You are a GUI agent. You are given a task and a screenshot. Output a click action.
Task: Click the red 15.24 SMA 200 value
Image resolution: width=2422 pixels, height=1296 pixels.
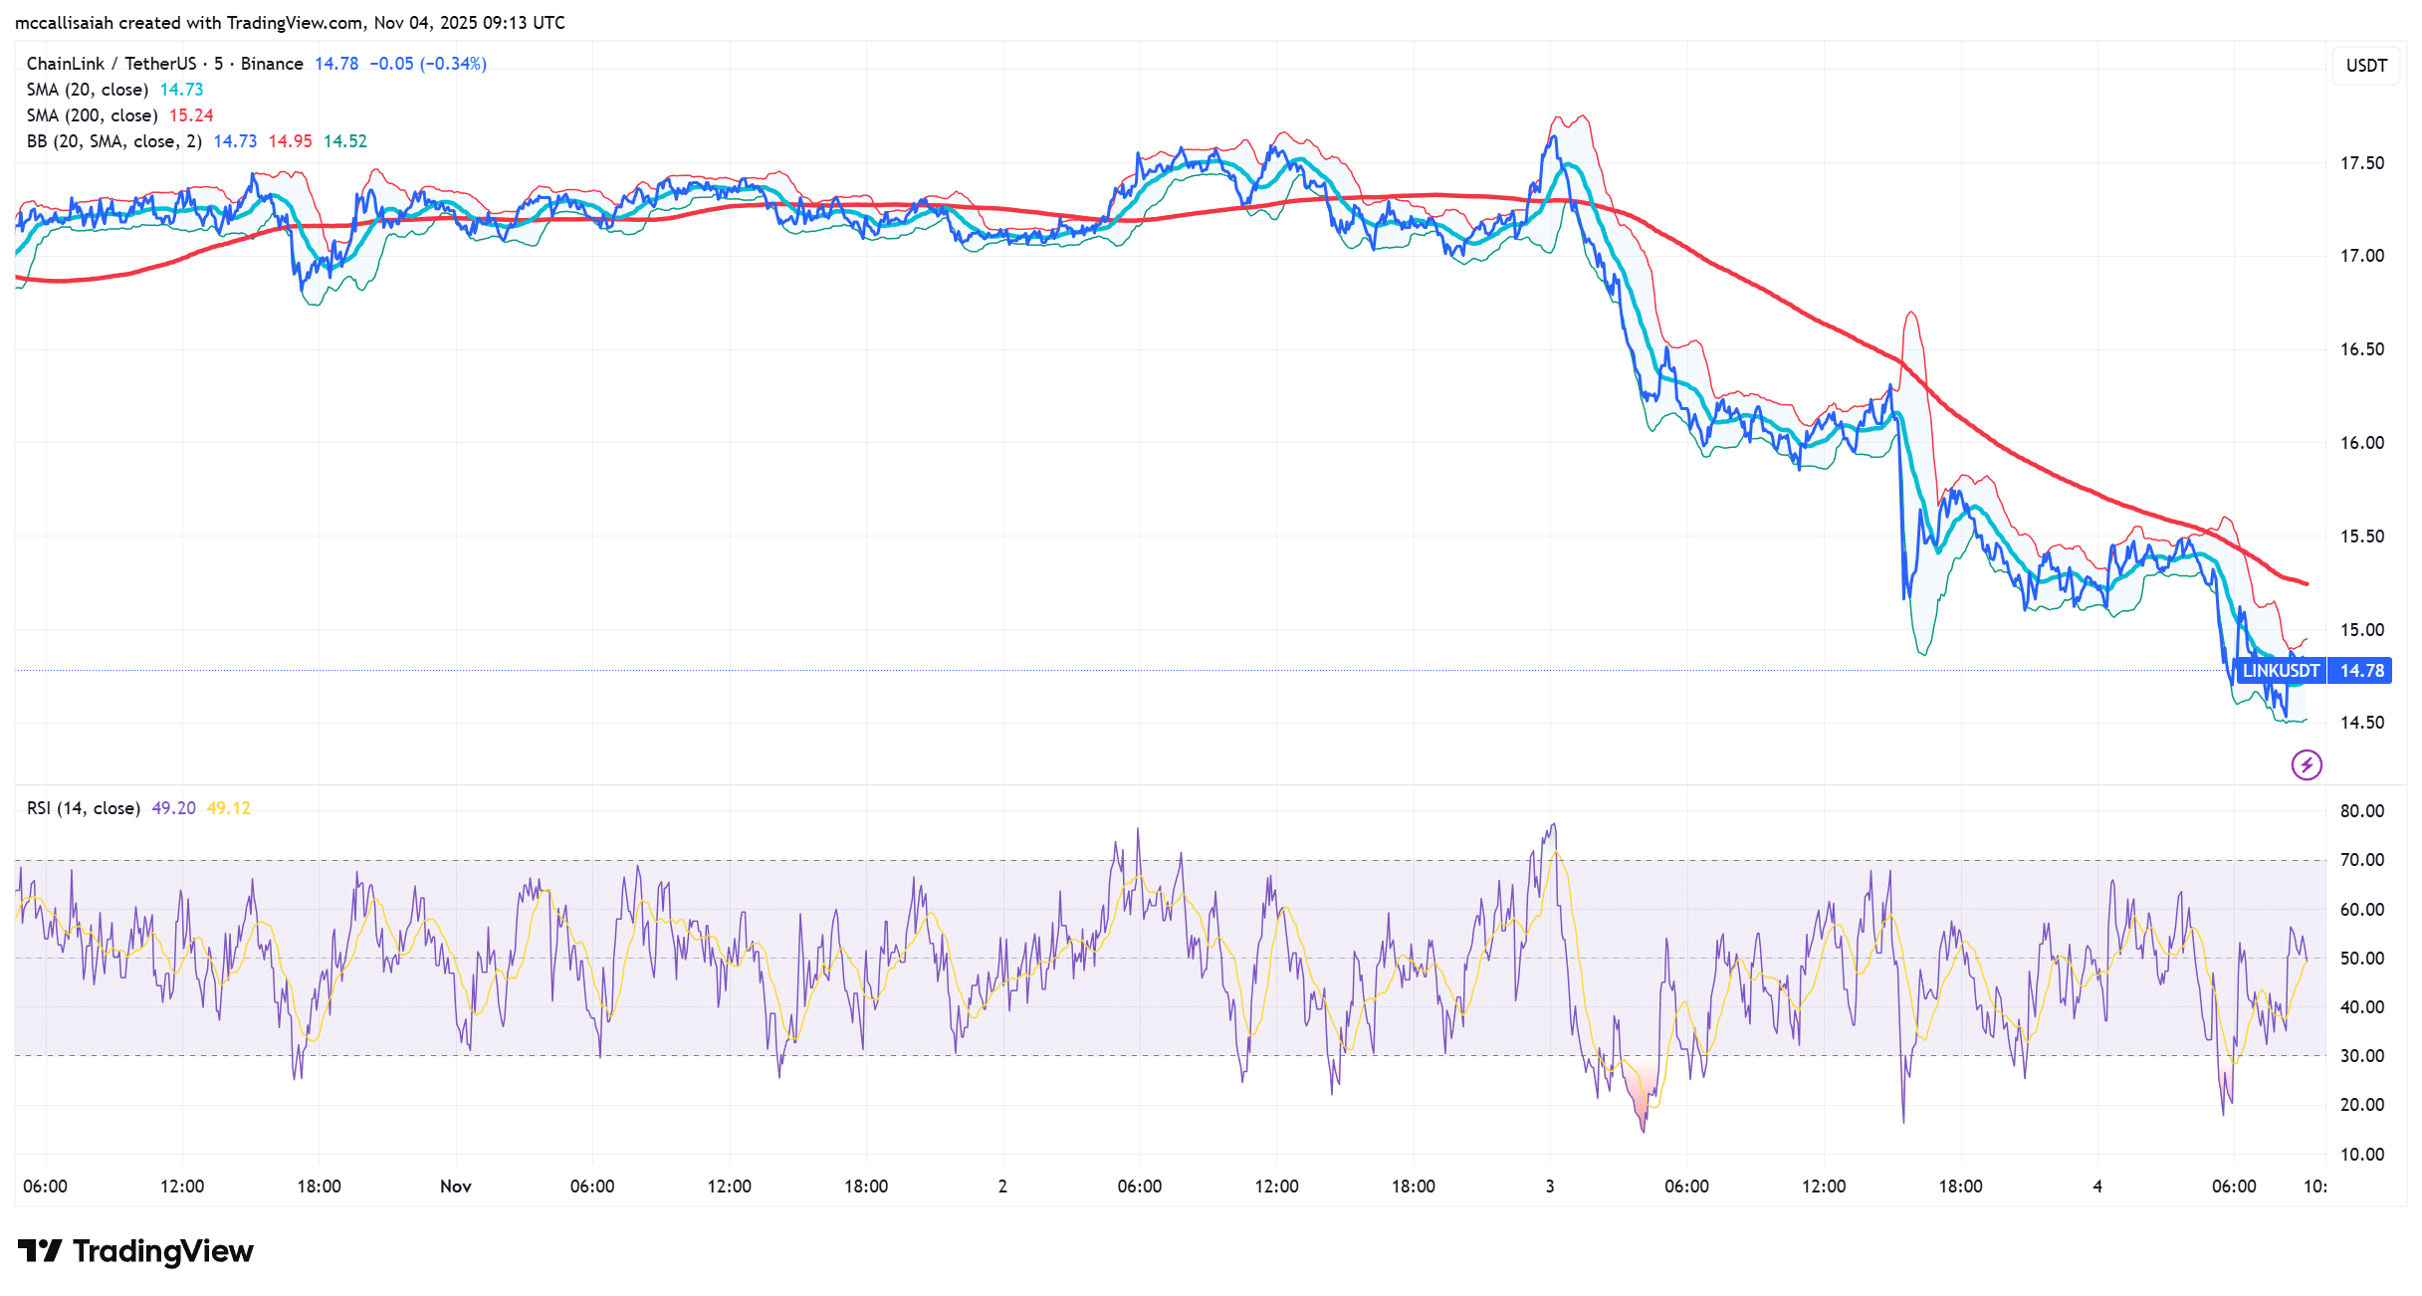[191, 115]
